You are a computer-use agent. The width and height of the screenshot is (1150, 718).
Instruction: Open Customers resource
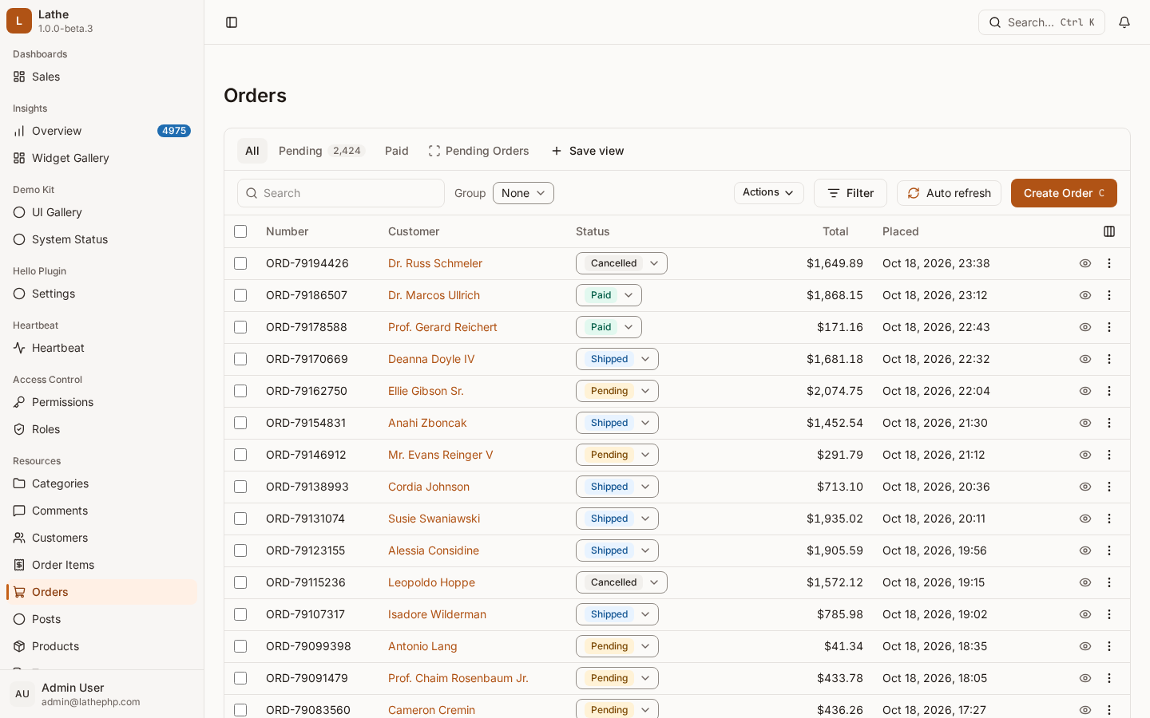(101, 538)
